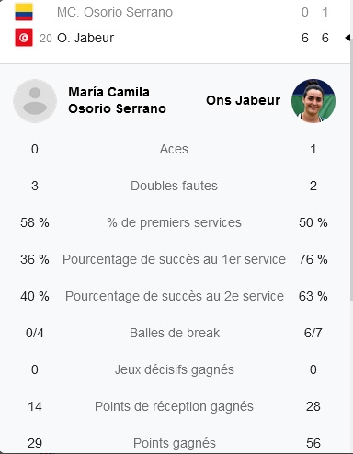353x454 pixels.
Task: Click the % de premiers services label
Action: click(x=174, y=222)
